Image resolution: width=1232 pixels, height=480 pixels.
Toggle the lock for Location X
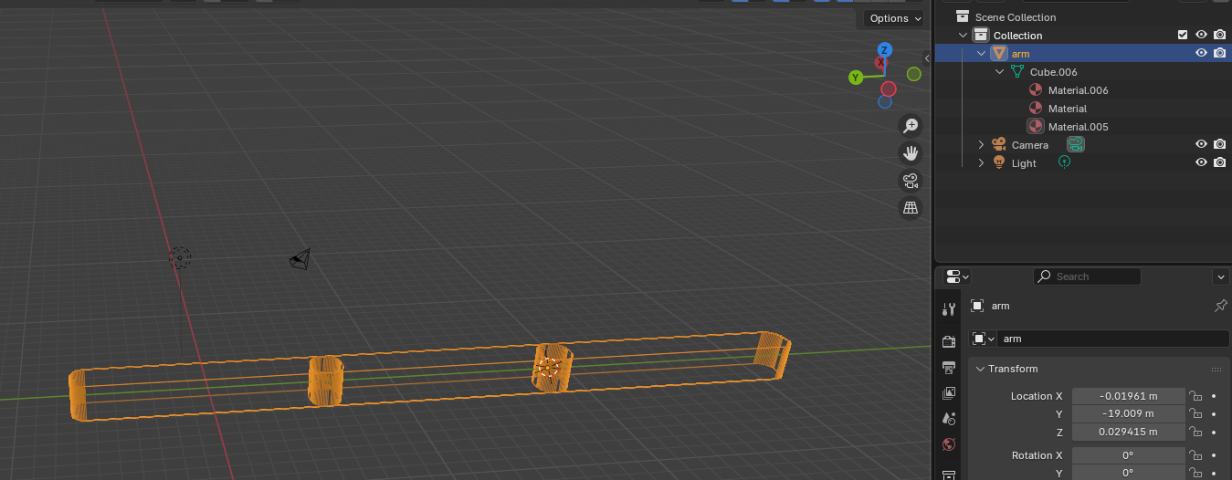coord(1195,396)
